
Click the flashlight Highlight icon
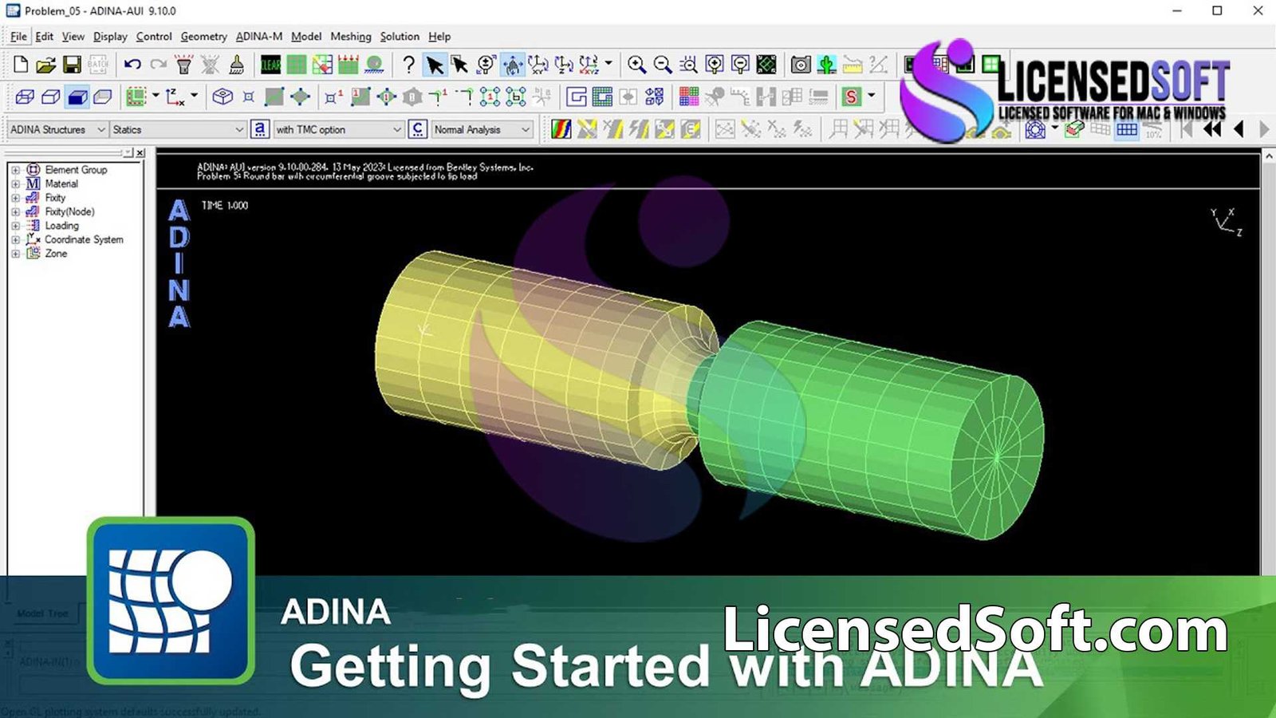184,65
